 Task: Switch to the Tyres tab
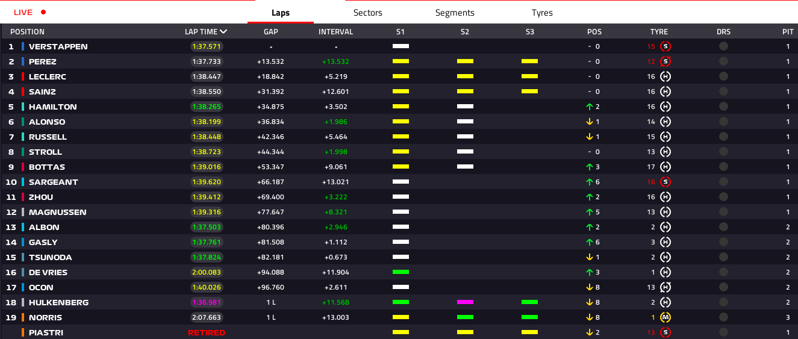click(542, 13)
